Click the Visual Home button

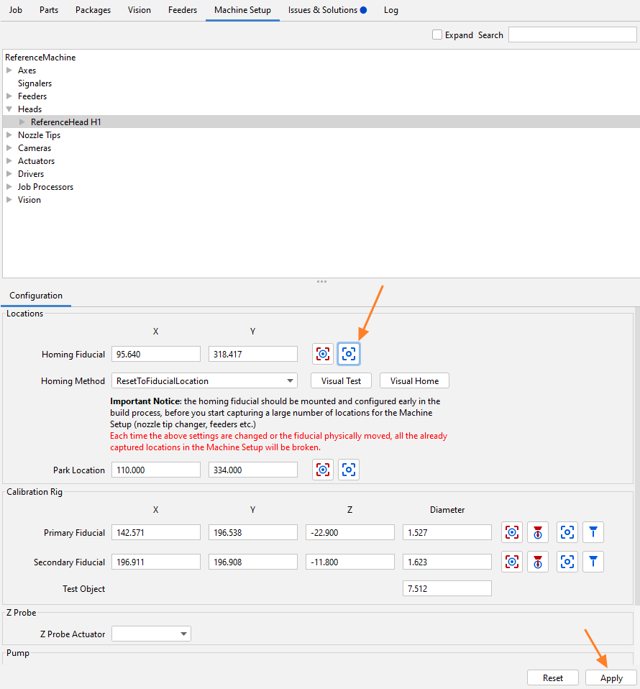[x=414, y=381]
